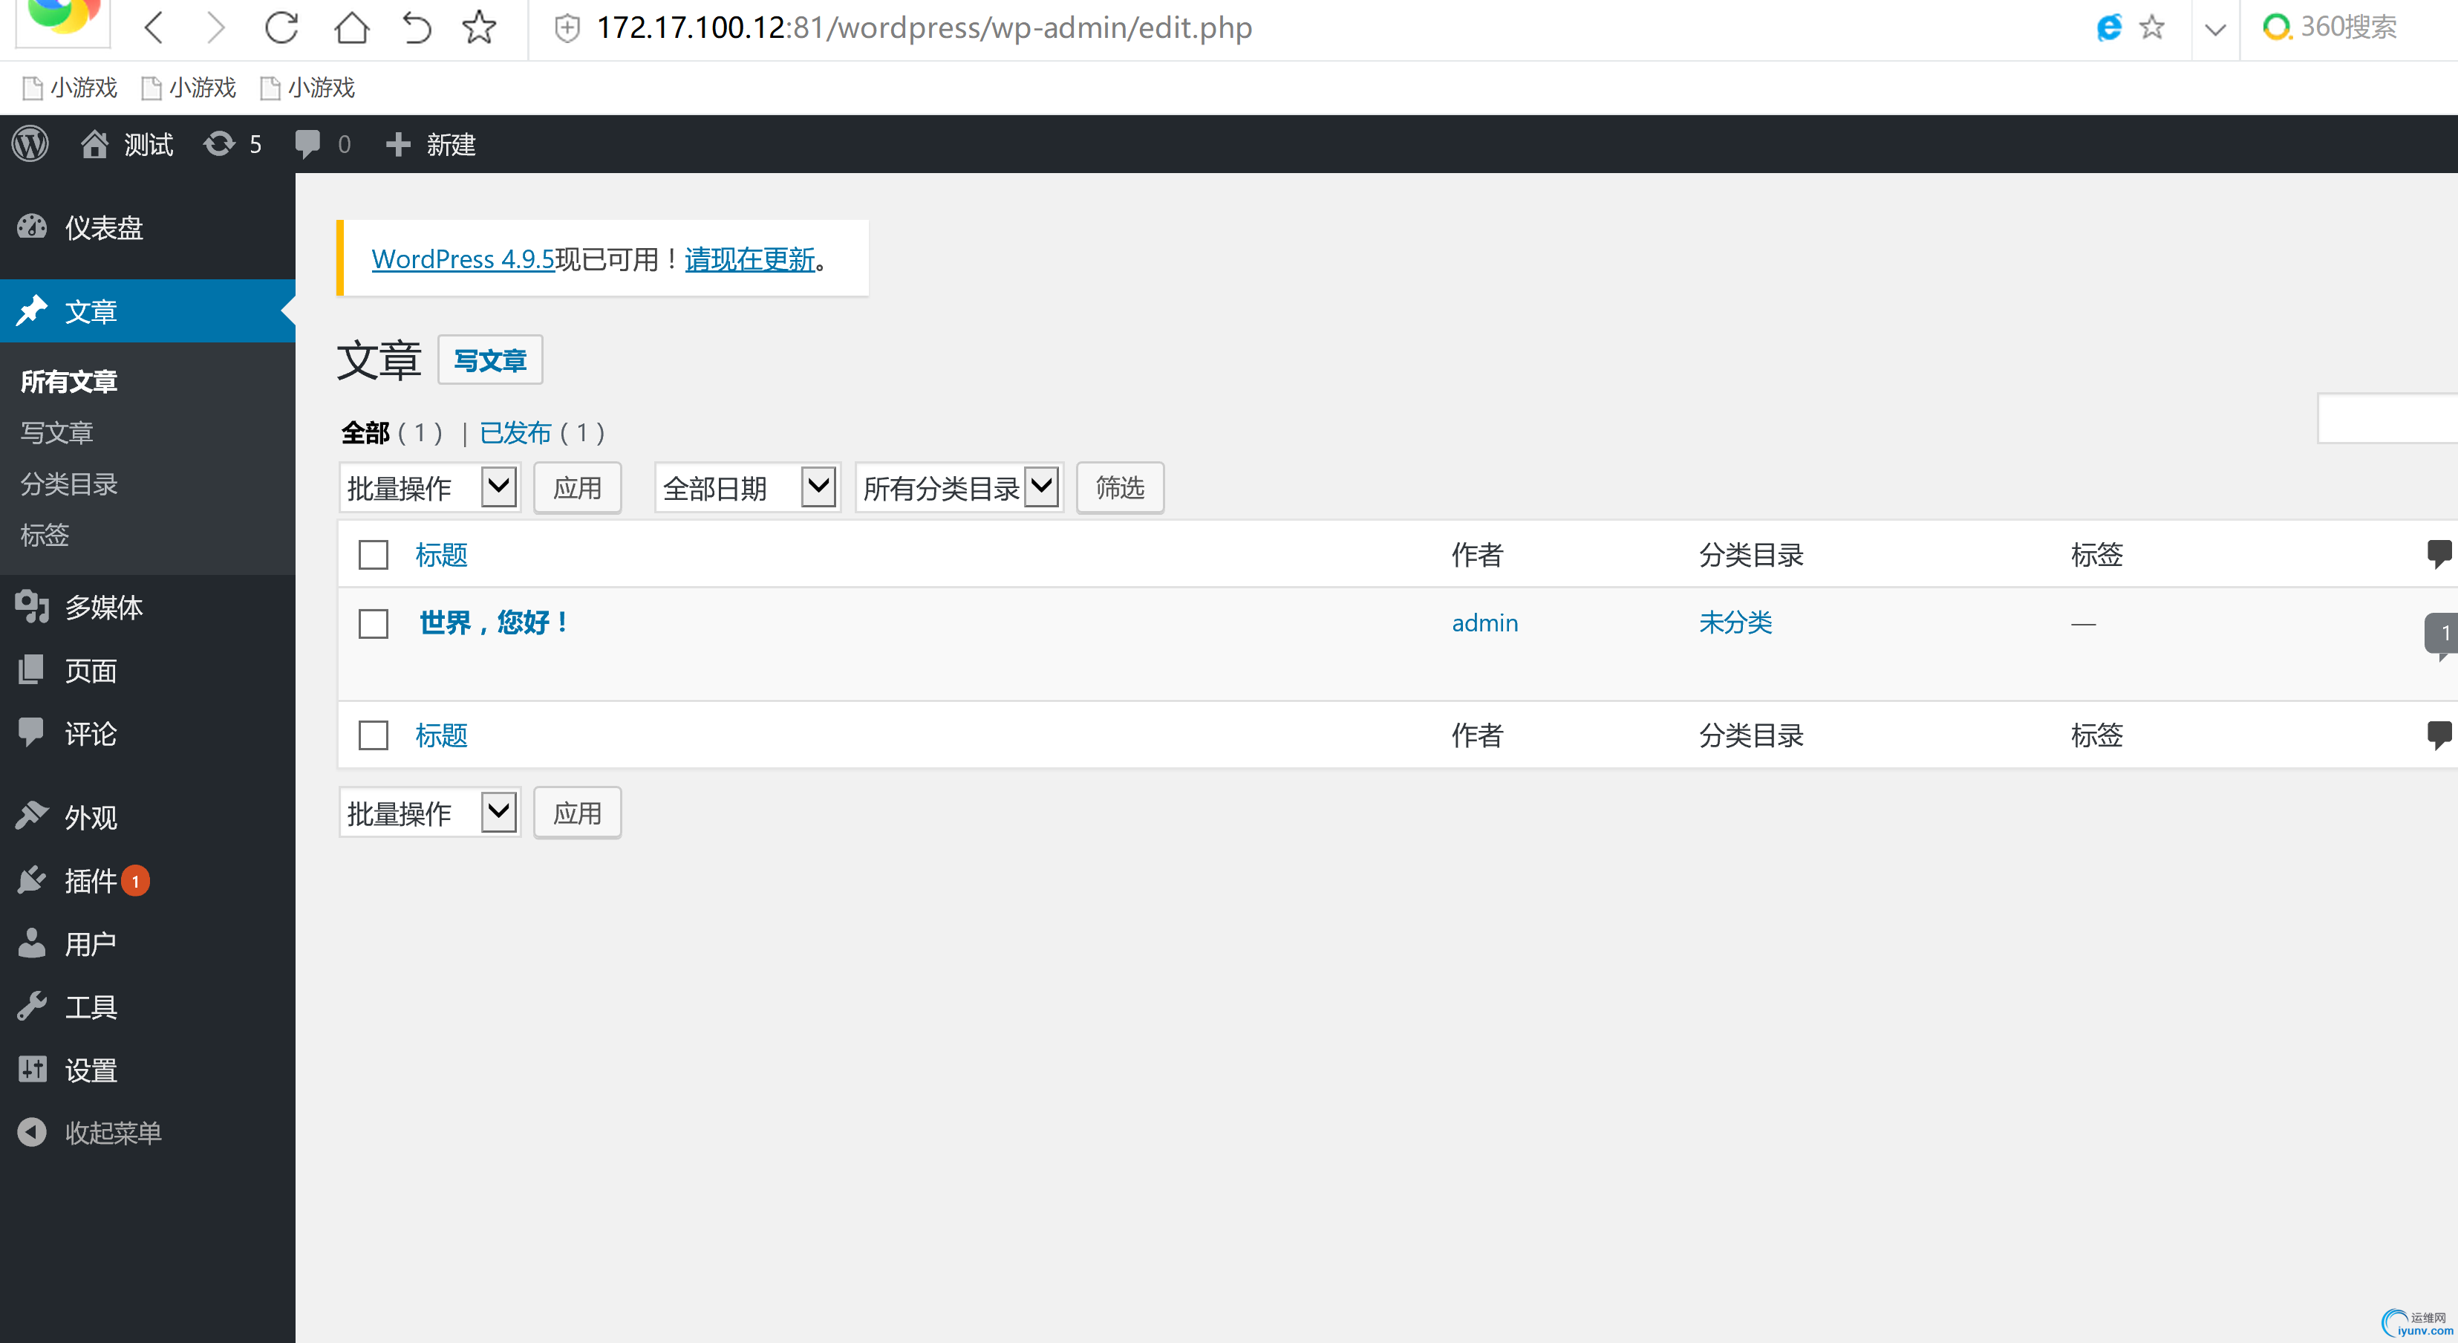Open the 所有分类目录 category dropdown

958,488
